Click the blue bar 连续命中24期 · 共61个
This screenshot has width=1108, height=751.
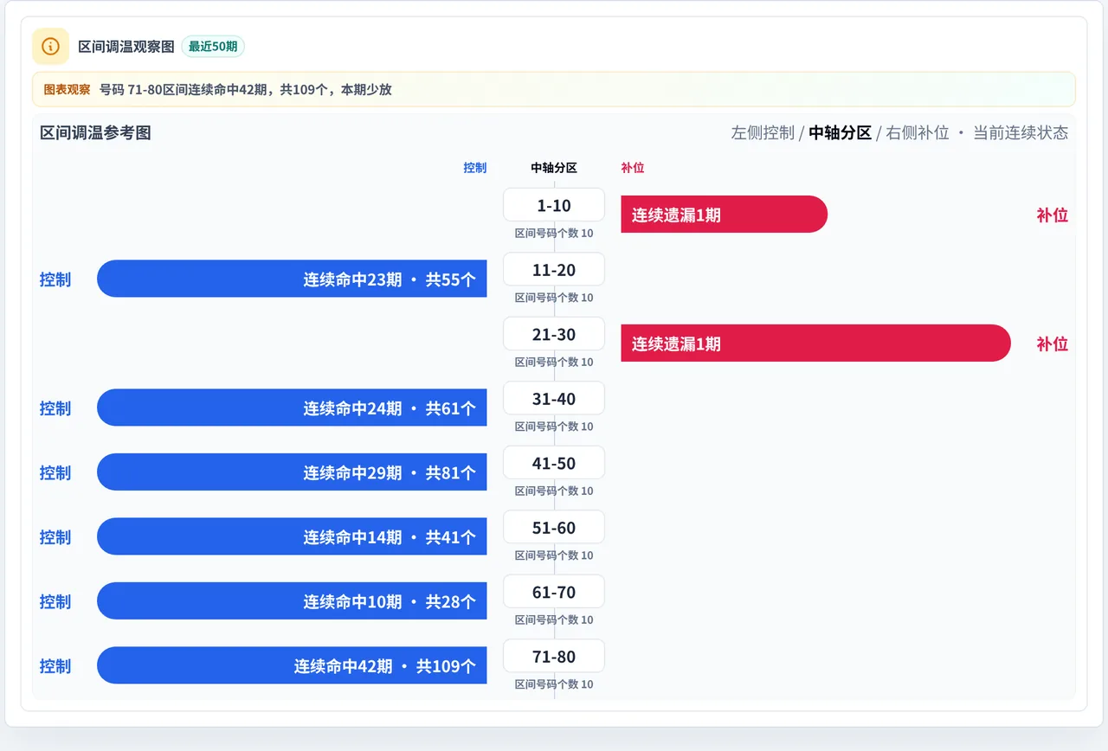tap(292, 408)
